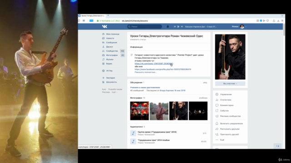Expand Показать полностью in information block
The height and width of the screenshot is (163, 291).
tap(145, 72)
